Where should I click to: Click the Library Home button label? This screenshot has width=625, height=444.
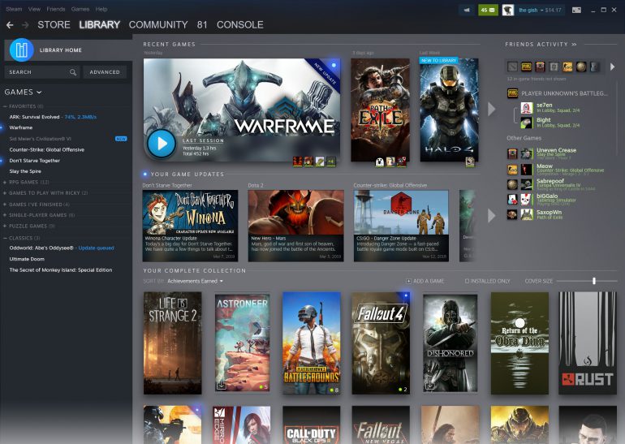pyautogui.click(x=61, y=50)
